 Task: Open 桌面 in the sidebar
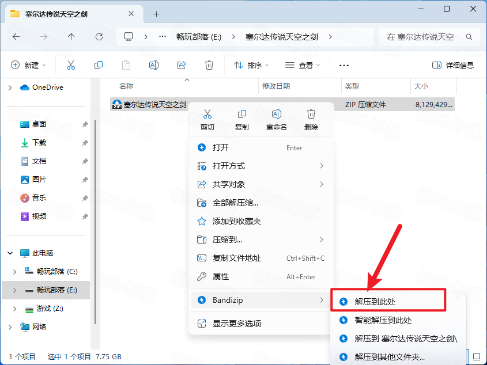pyautogui.click(x=39, y=124)
